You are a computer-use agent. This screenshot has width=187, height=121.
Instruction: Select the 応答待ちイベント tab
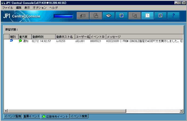click(x=55, y=116)
